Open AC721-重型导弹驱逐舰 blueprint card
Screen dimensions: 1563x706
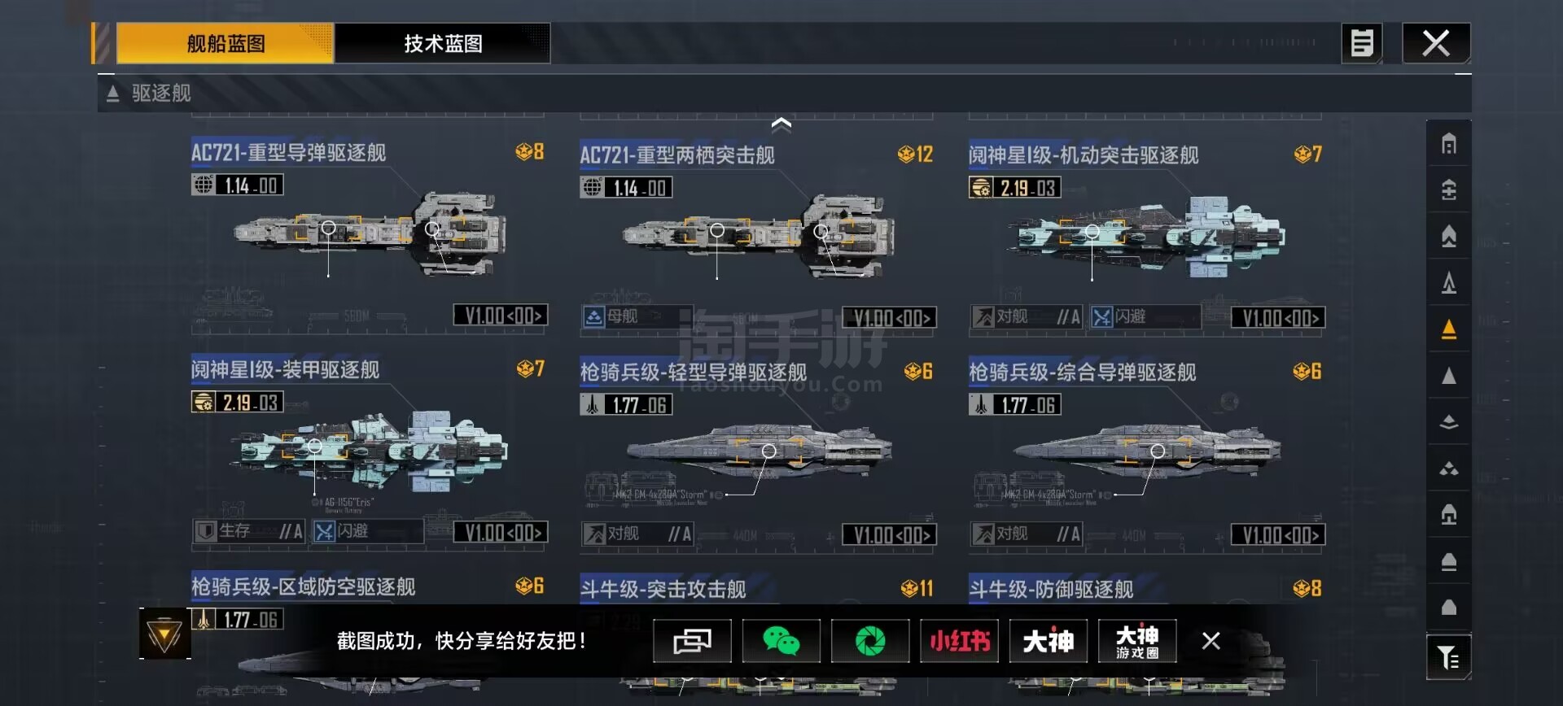[x=369, y=235]
